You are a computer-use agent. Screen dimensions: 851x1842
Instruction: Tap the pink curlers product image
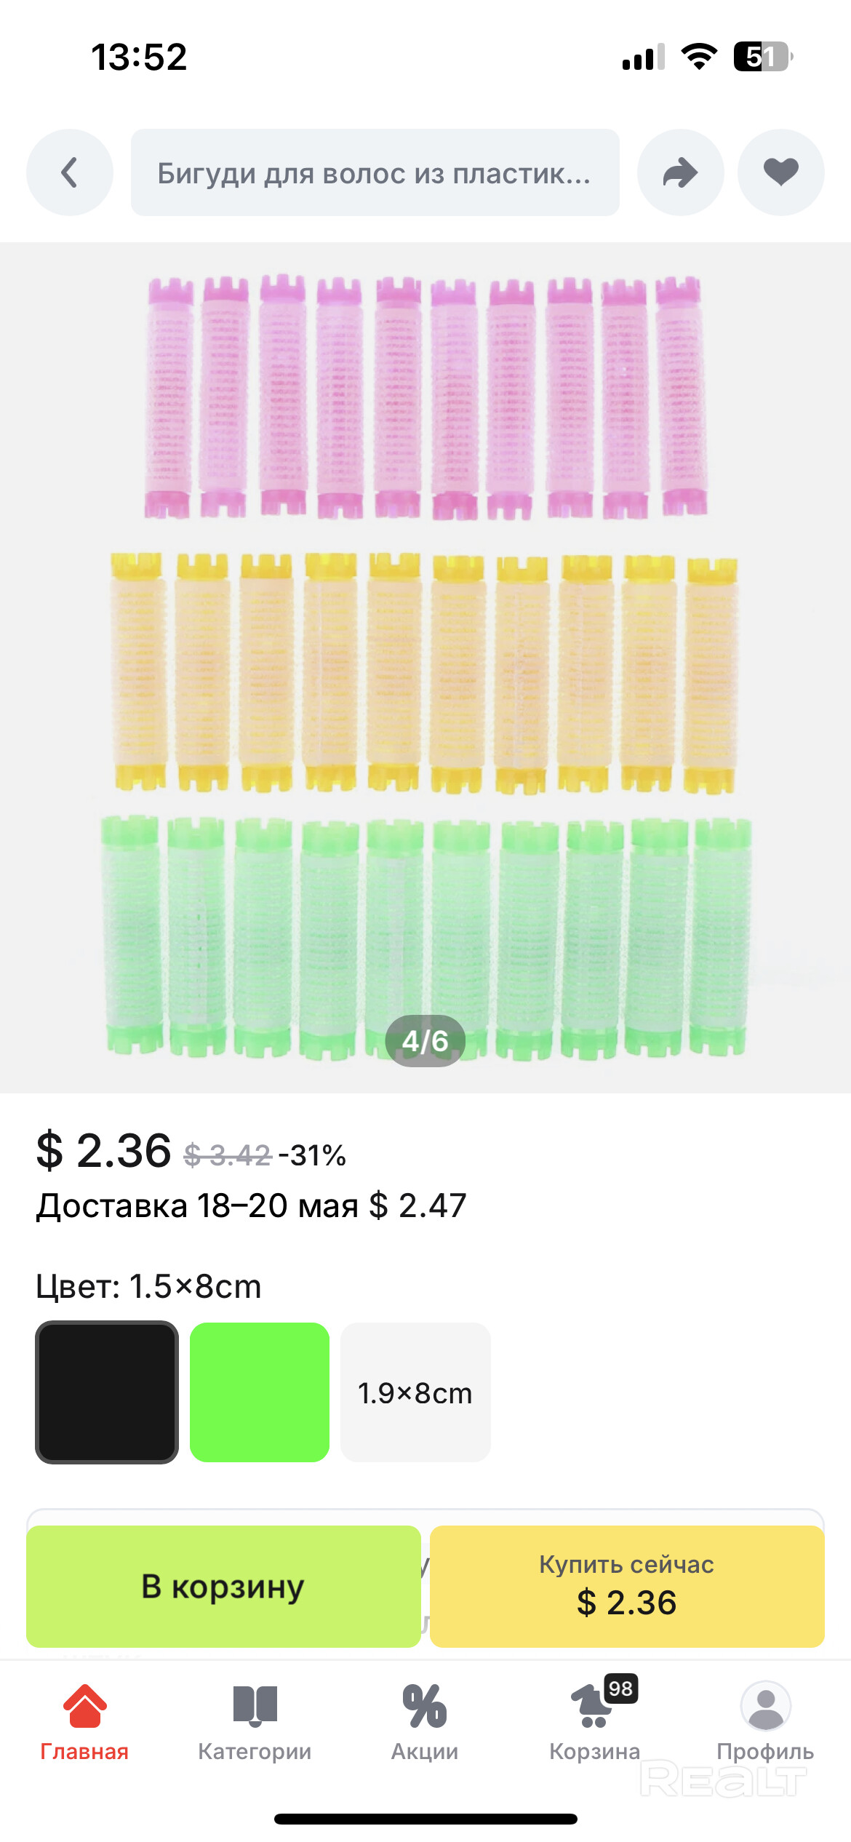(x=425, y=396)
